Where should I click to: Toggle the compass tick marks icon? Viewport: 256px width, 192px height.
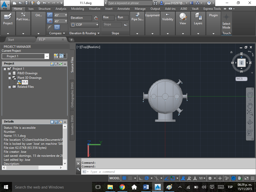[50, 27]
